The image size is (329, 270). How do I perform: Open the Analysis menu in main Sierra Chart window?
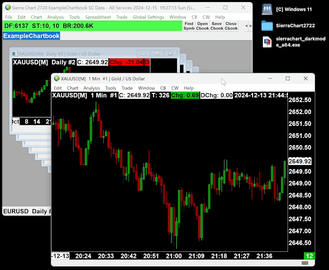pos(55,17)
